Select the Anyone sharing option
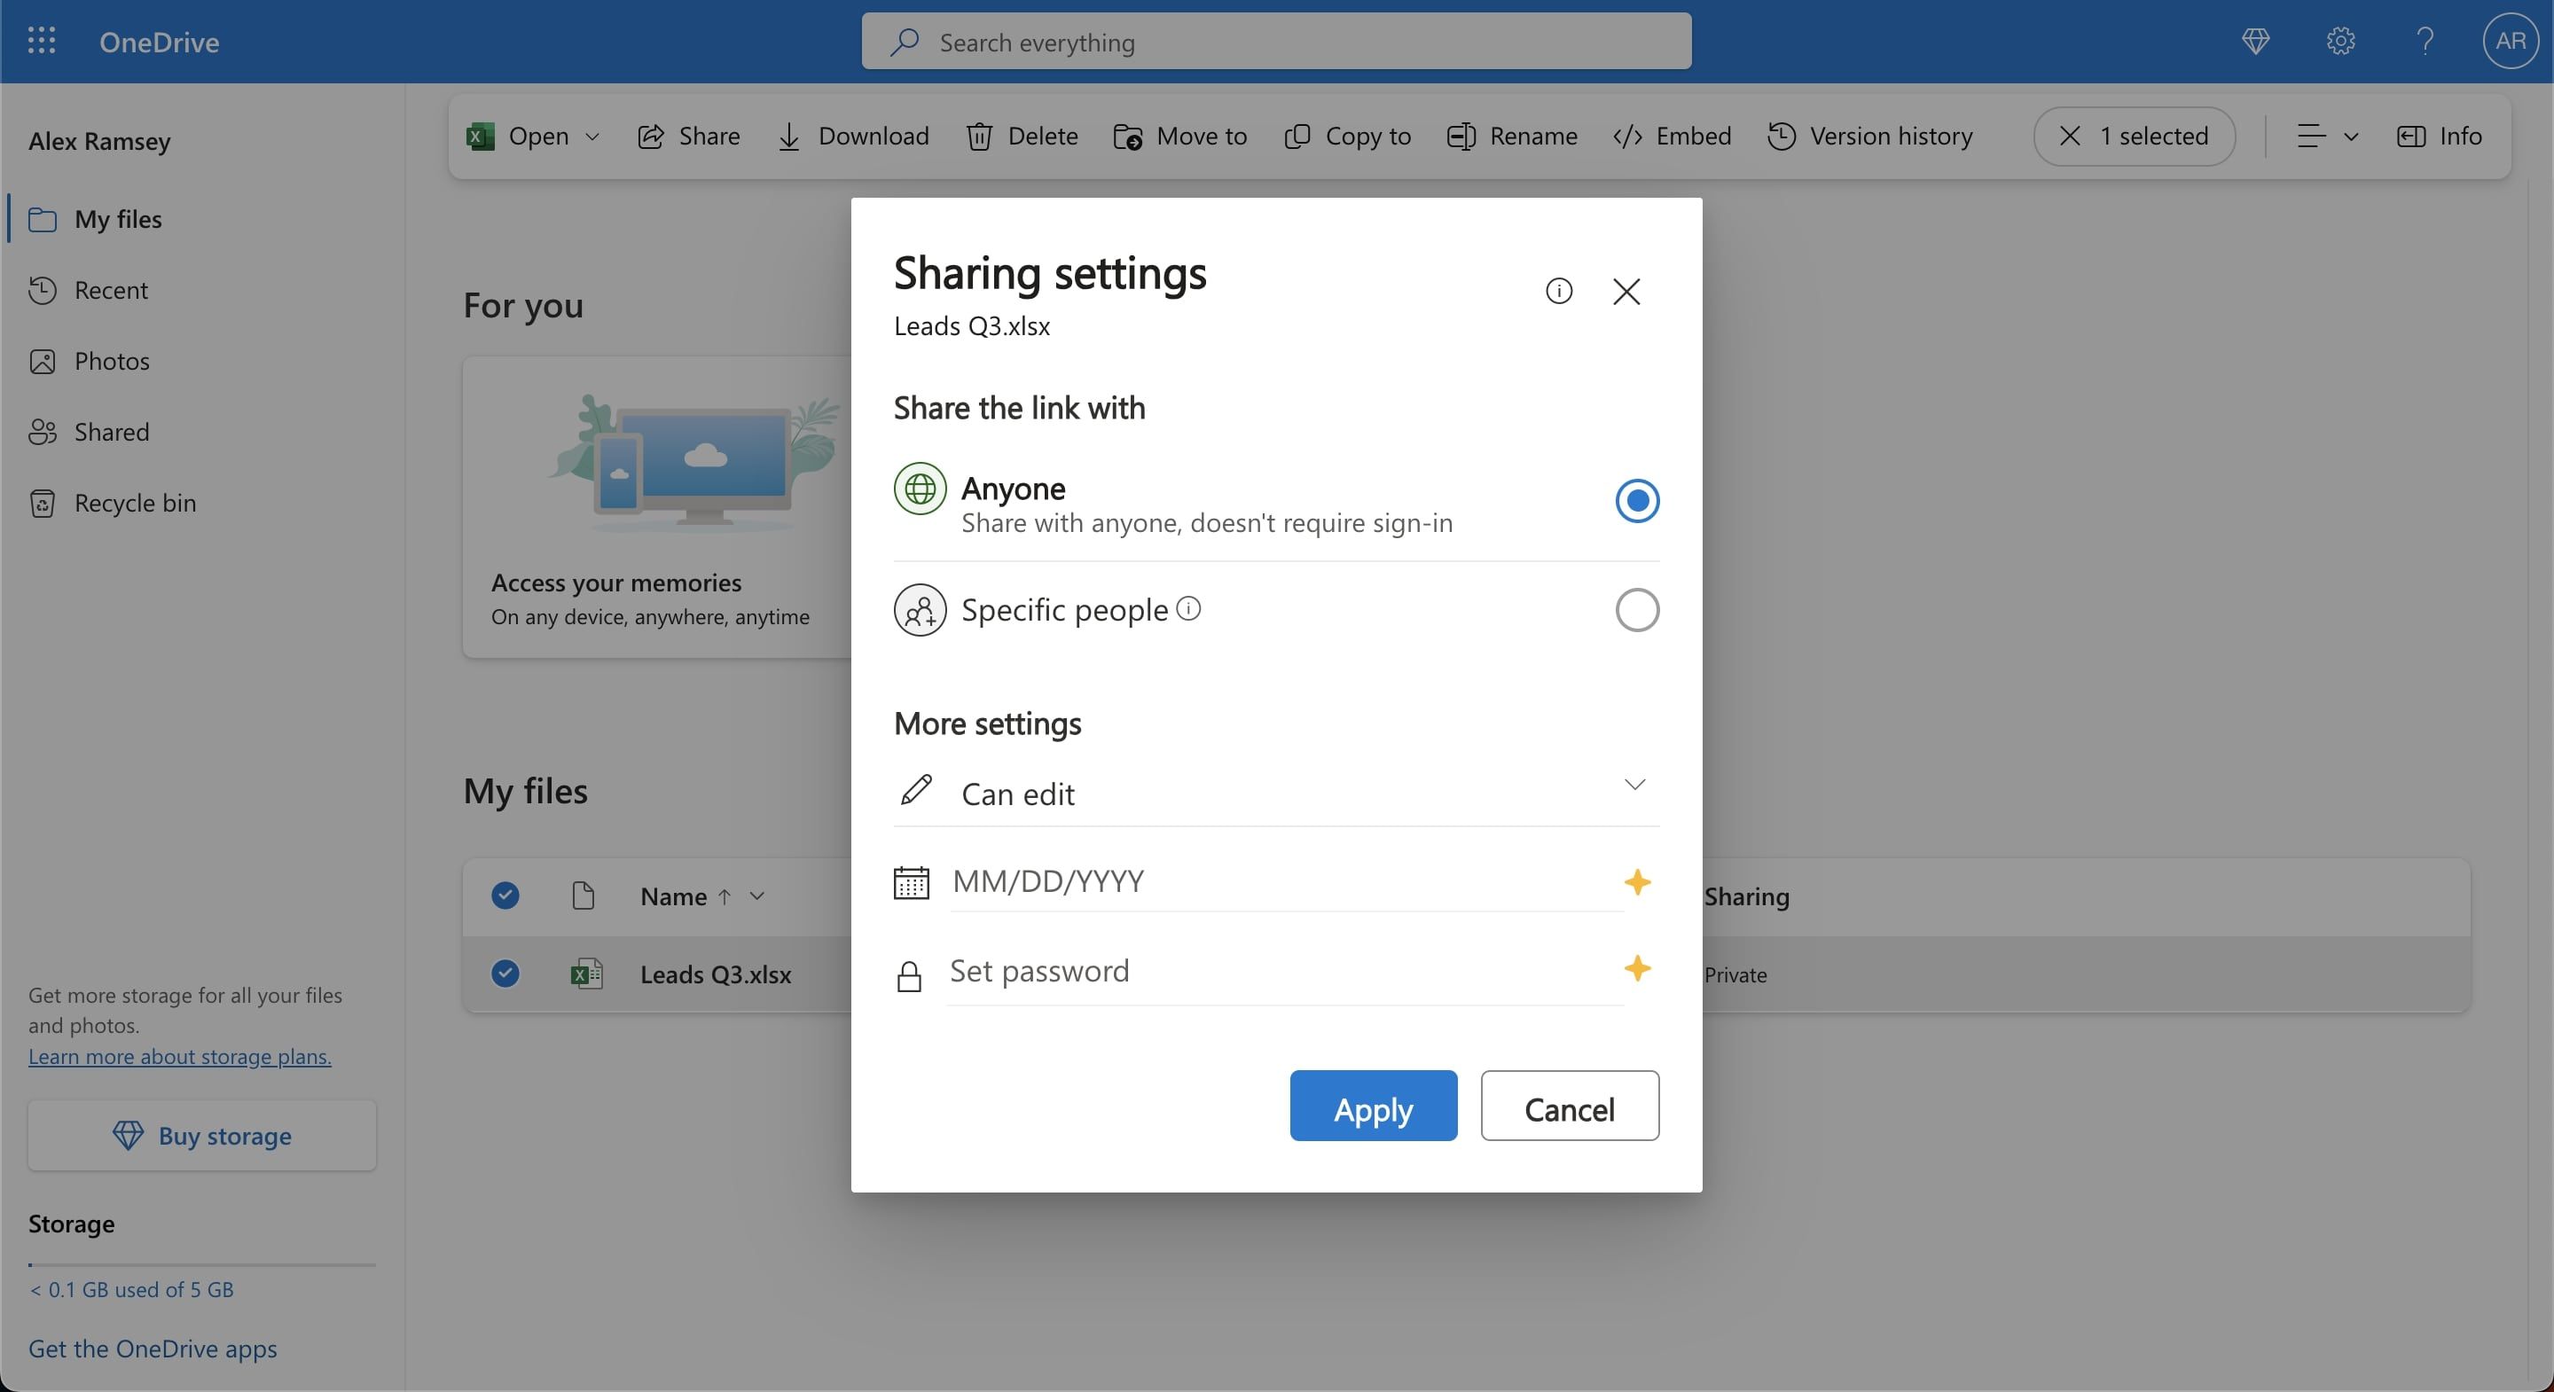The height and width of the screenshot is (1392, 2554). click(1636, 501)
